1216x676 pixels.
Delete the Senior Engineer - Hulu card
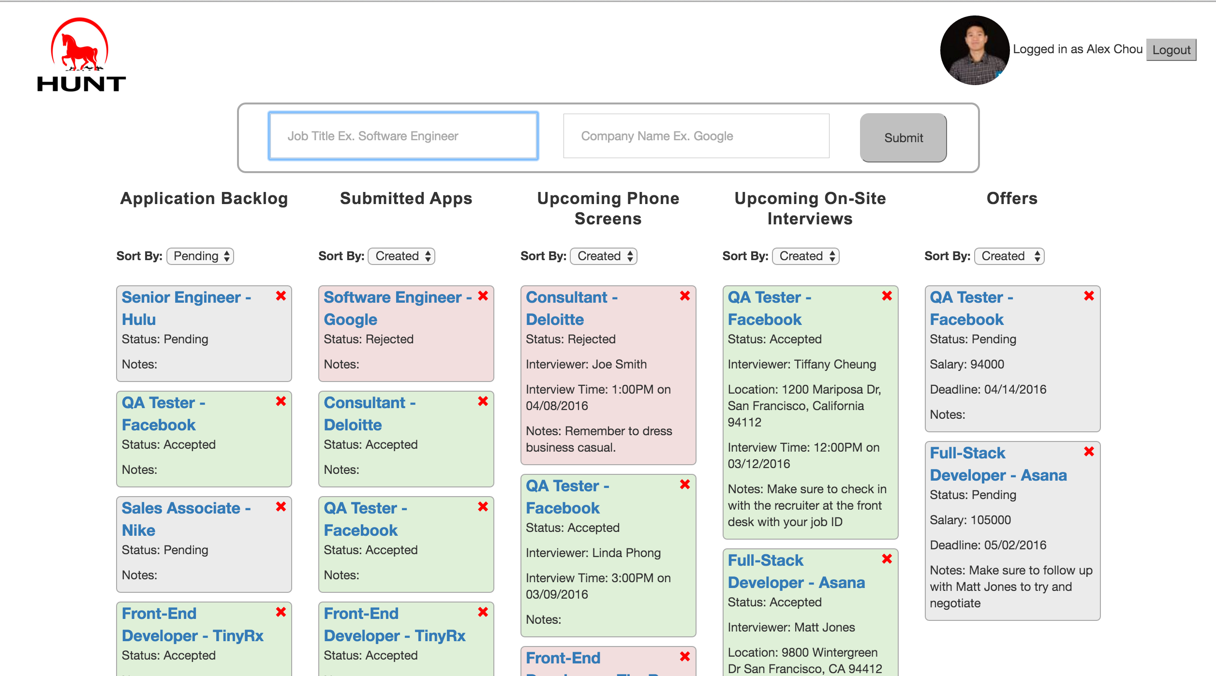pyautogui.click(x=281, y=296)
